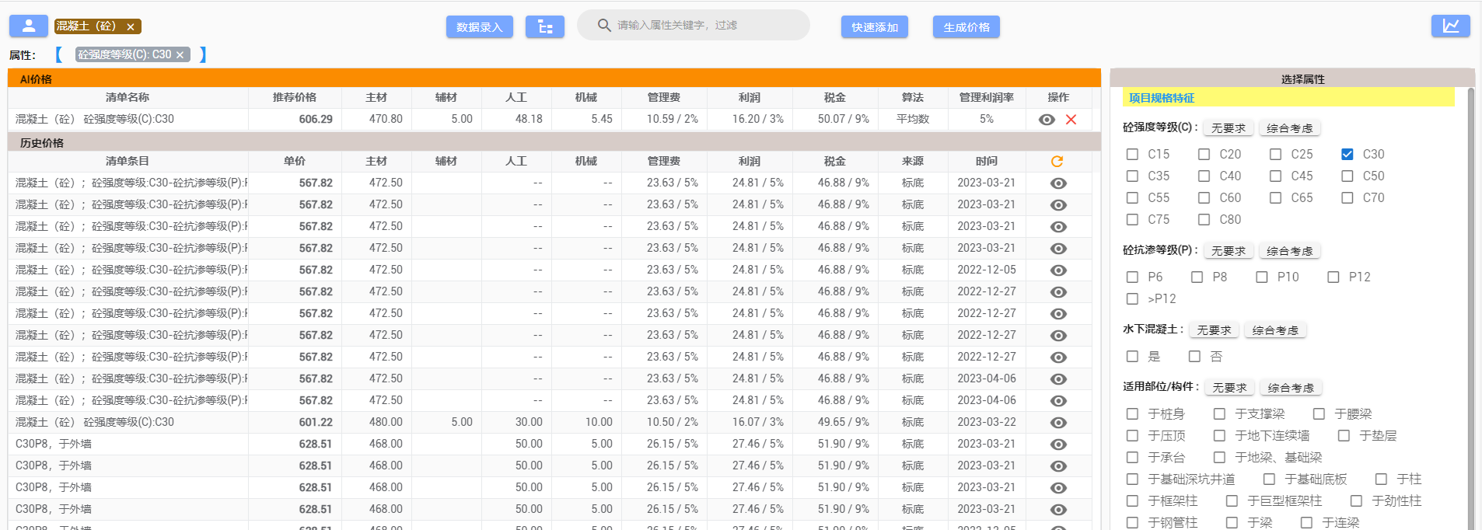Click the 来源 column header
The height and width of the screenshot is (530, 1482).
(x=913, y=162)
